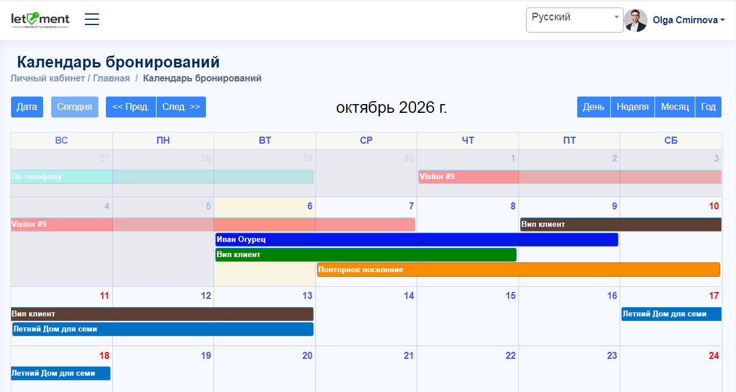The width and height of the screenshot is (736, 392).
Task: Open Visitor #9 booking starting October 1
Action: click(x=570, y=177)
